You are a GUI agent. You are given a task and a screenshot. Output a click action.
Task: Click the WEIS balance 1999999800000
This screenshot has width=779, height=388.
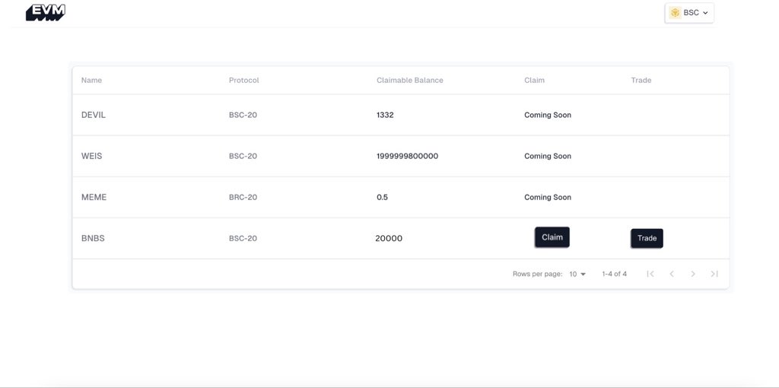tap(408, 156)
